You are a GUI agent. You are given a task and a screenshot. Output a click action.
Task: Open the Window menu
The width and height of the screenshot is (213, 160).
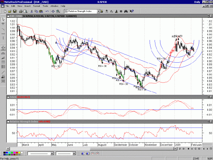(x=54, y=6)
